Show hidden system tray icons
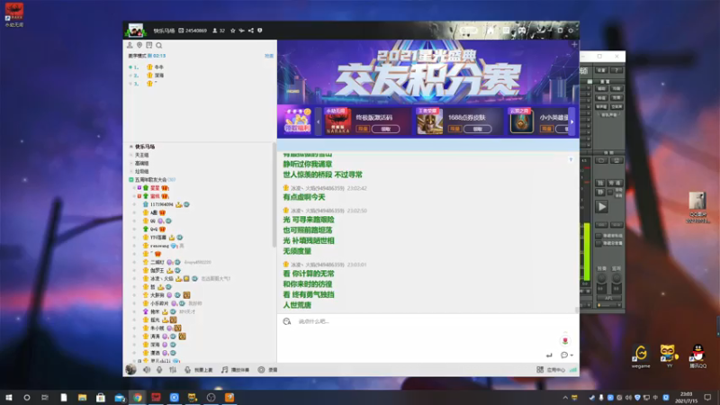This screenshot has width=720, height=405. point(565,398)
